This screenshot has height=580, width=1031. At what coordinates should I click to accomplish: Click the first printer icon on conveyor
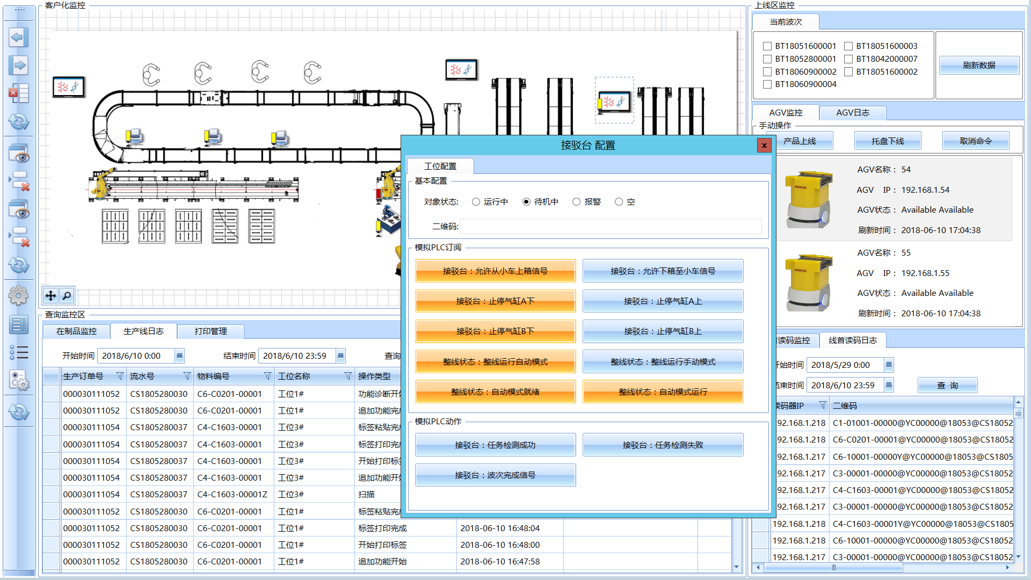point(134,136)
